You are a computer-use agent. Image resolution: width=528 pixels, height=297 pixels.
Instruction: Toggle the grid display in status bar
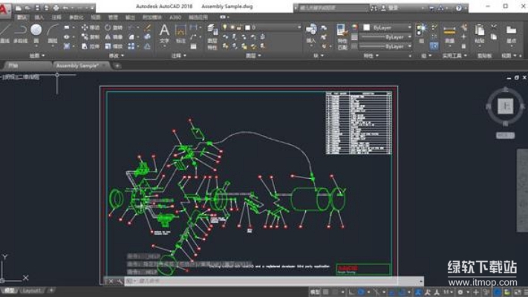coord(325,292)
